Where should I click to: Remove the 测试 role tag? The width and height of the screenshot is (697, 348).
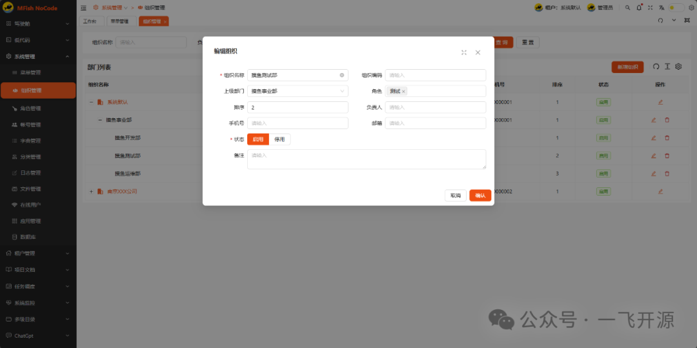tap(403, 91)
